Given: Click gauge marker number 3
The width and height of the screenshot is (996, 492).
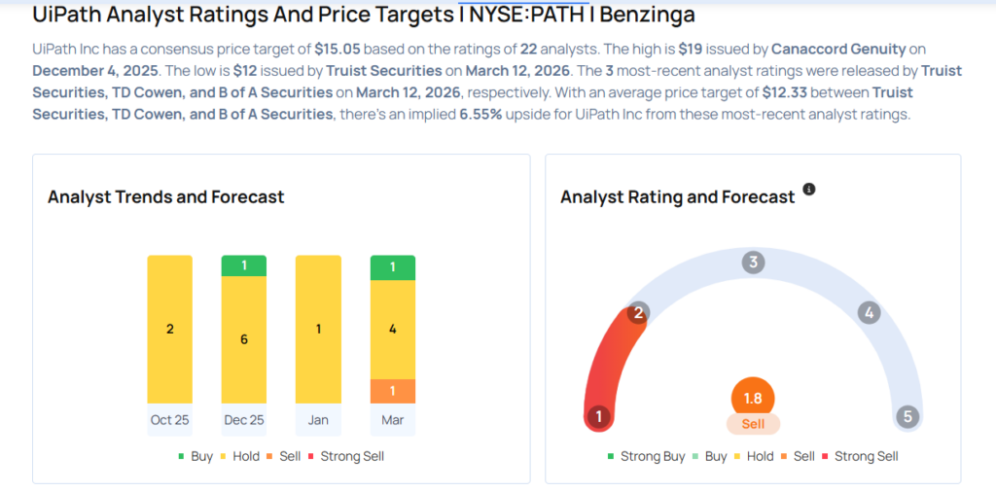Looking at the screenshot, I should 753,263.
